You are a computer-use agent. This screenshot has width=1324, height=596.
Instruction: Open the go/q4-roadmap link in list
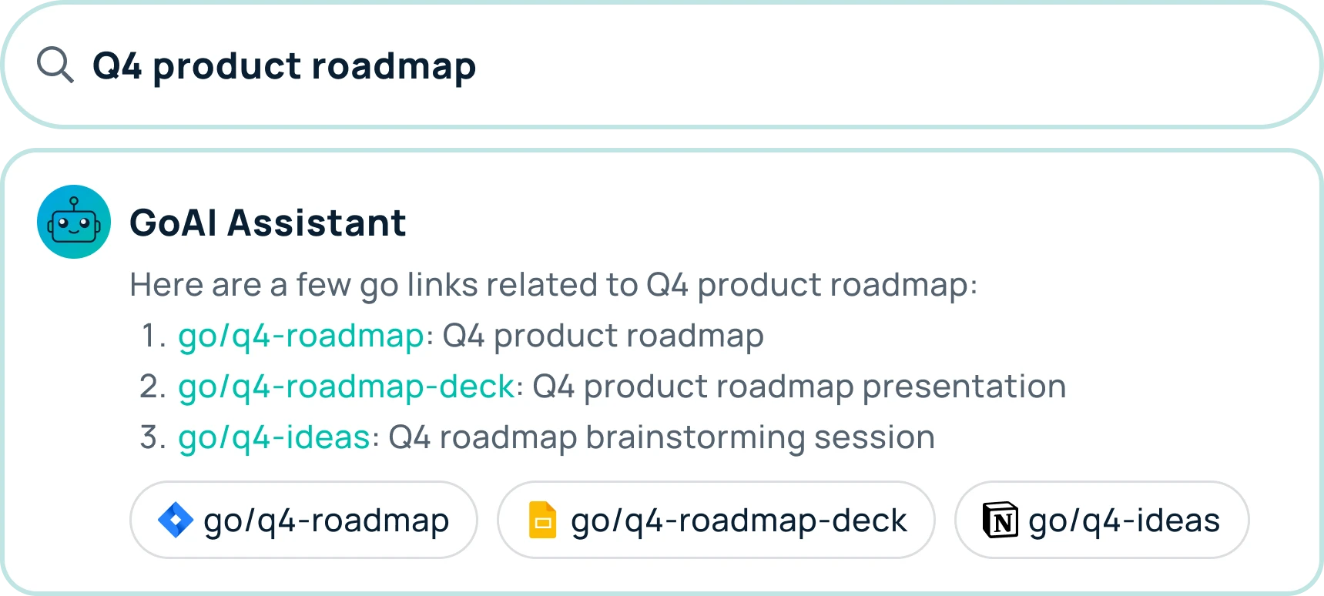[301, 337]
